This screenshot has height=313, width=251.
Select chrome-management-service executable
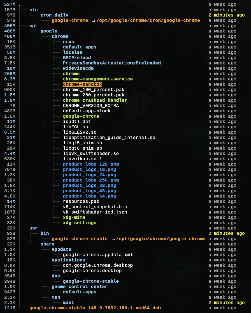[98, 79]
